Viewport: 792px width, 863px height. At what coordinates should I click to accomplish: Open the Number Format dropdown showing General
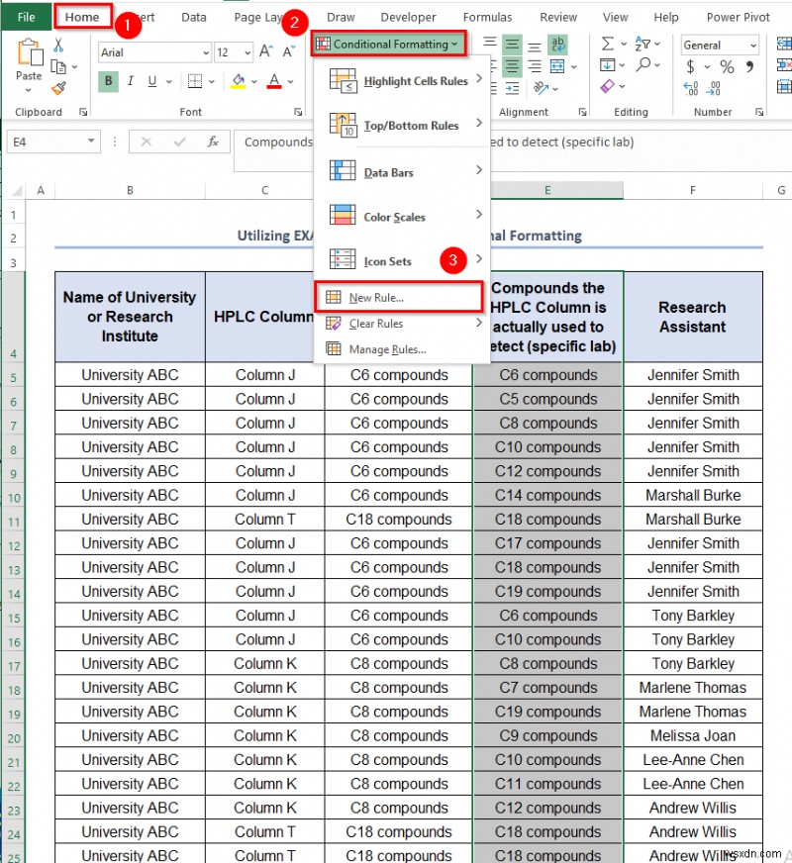click(x=719, y=45)
